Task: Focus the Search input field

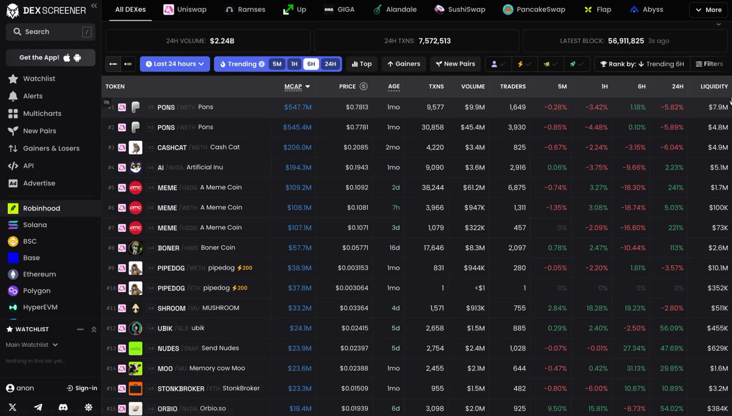Action: click(x=51, y=32)
